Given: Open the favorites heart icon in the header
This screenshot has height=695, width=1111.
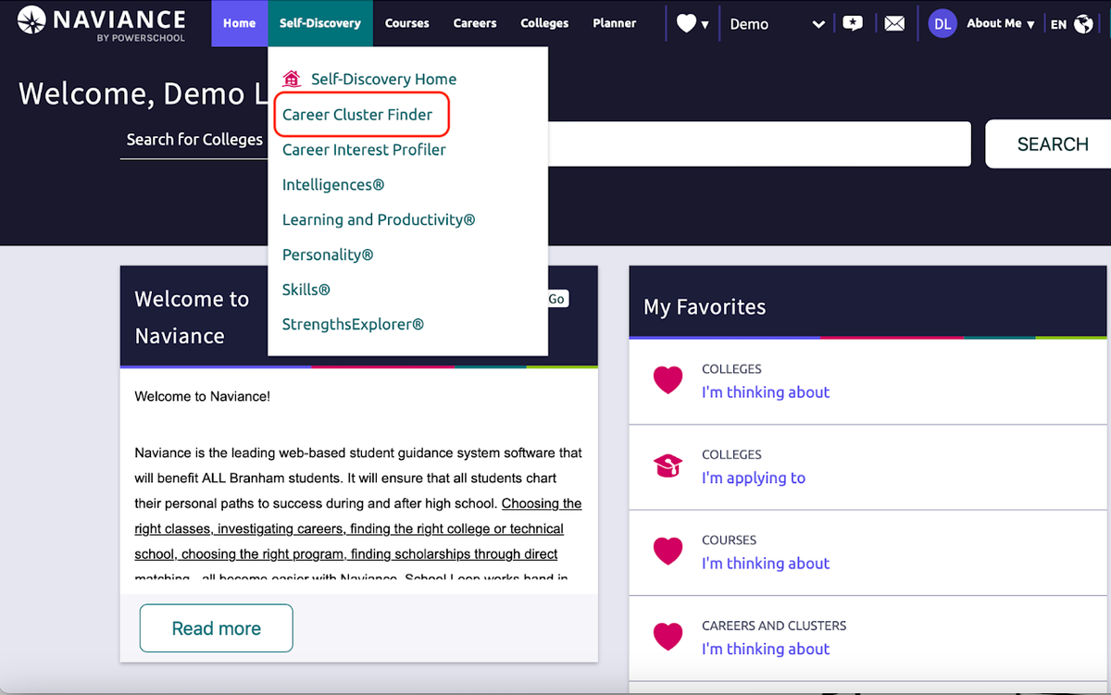Looking at the screenshot, I should pyautogui.click(x=686, y=24).
